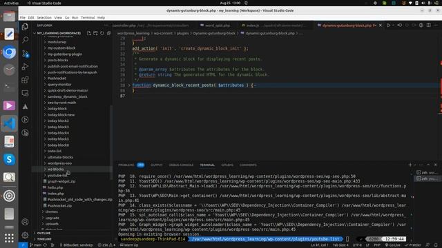442x248 pixels.
Task: Click Go Live in status bar
Action: (393, 245)
